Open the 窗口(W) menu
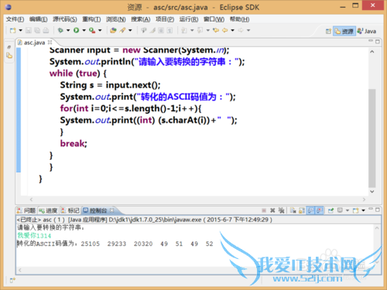 coord(214,19)
